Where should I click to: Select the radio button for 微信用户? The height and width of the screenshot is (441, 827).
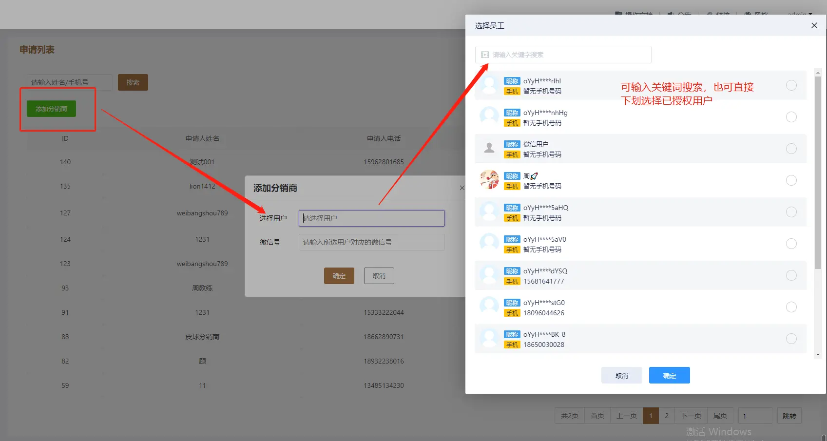click(x=791, y=149)
